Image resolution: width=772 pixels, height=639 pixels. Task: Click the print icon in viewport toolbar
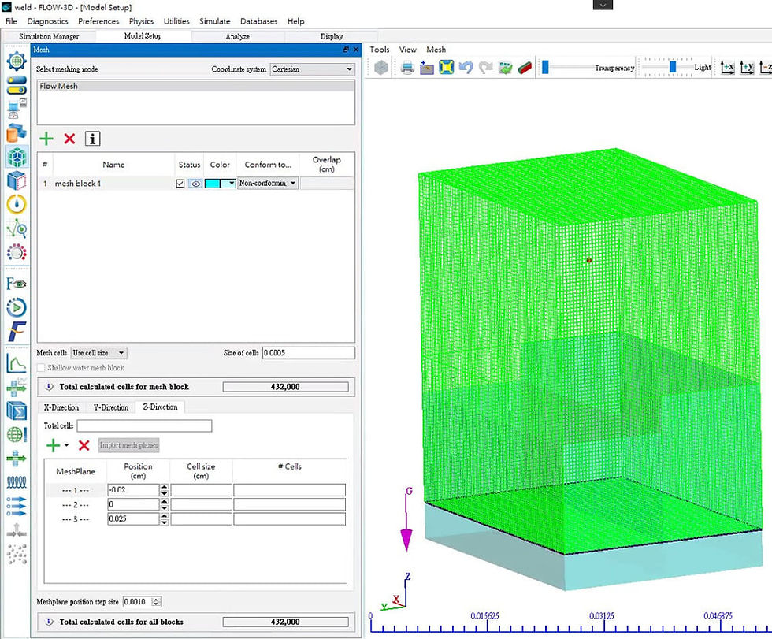click(x=407, y=68)
